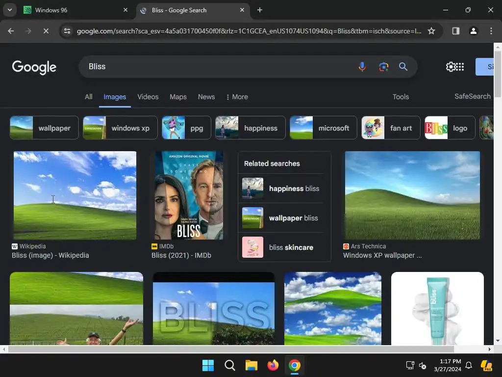Open a new browser tab

point(260,10)
